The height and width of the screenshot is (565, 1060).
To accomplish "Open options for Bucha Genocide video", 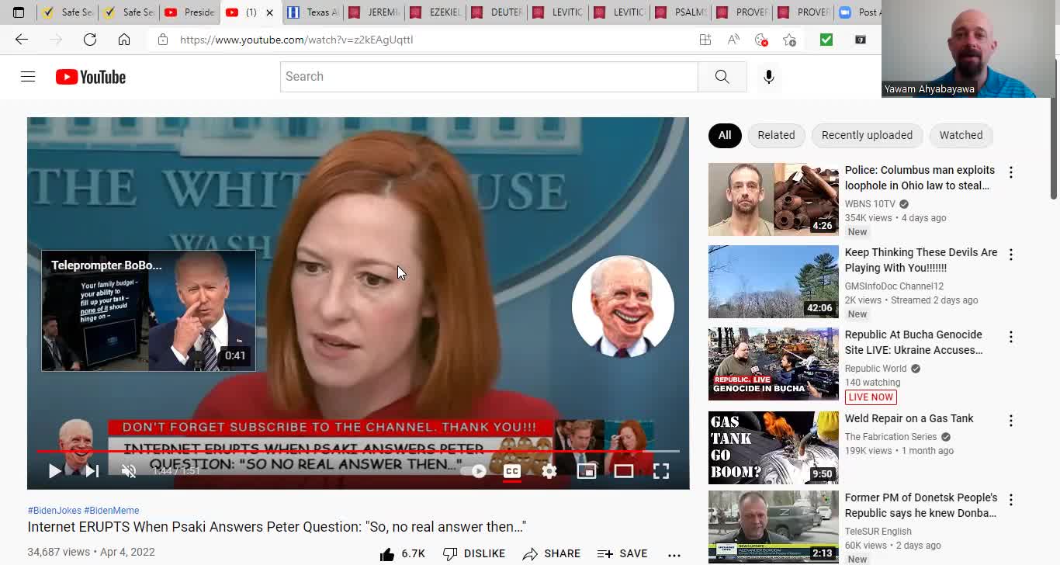I will (x=1010, y=337).
